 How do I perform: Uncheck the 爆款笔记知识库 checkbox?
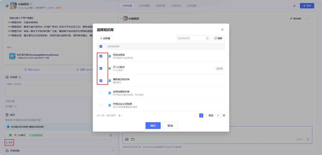point(101,81)
